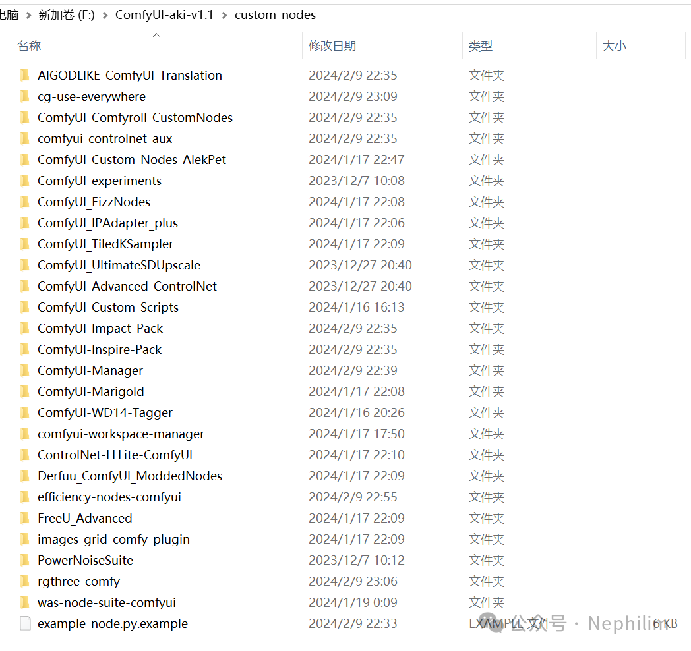The width and height of the screenshot is (691, 651).
Task: Toggle sort direction arrow above 名称
Action: click(156, 35)
